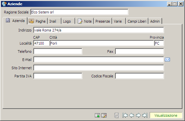The width and height of the screenshot is (185, 121).
Task: Go to the first record arrow
Action: (125, 115)
